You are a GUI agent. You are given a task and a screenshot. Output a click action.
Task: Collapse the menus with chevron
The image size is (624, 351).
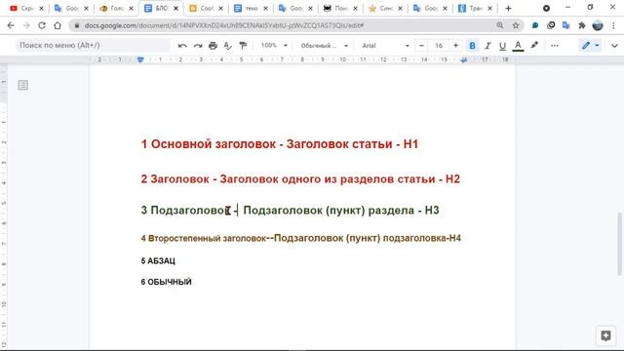coord(614,46)
